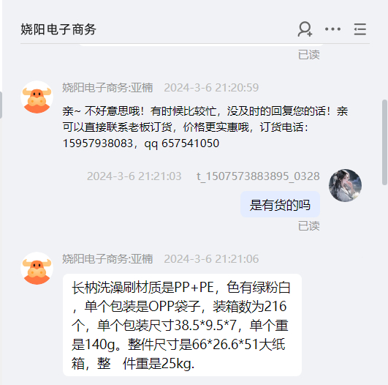The image size is (388, 385).
Task: Click the chat's vertical scrollbar thumb
Action: 384,142
